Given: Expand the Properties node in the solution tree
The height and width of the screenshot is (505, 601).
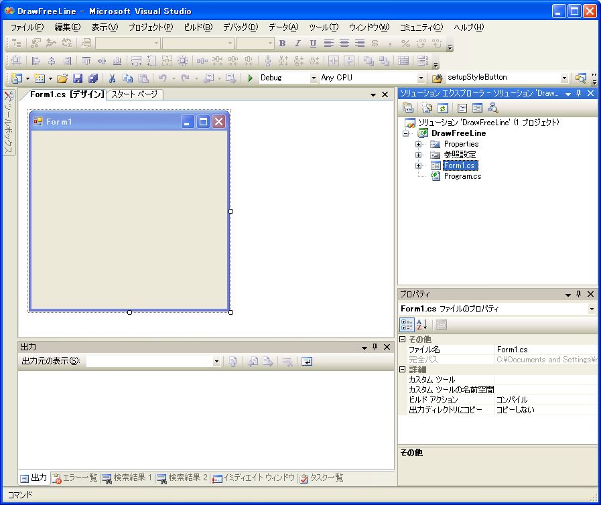Looking at the screenshot, I should tap(419, 144).
